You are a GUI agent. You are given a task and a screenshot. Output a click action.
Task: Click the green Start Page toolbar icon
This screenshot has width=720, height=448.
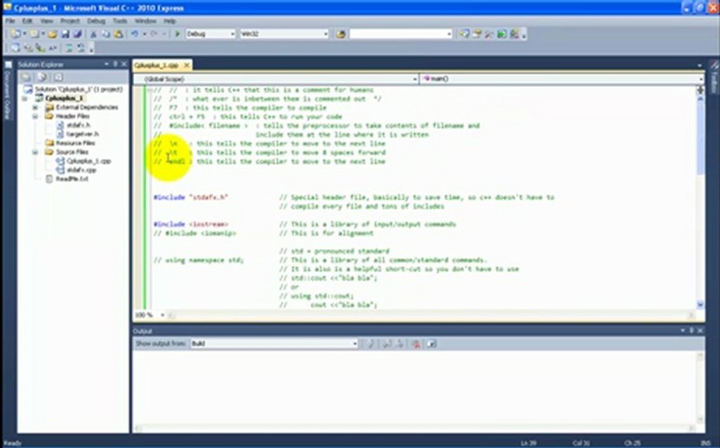point(501,34)
